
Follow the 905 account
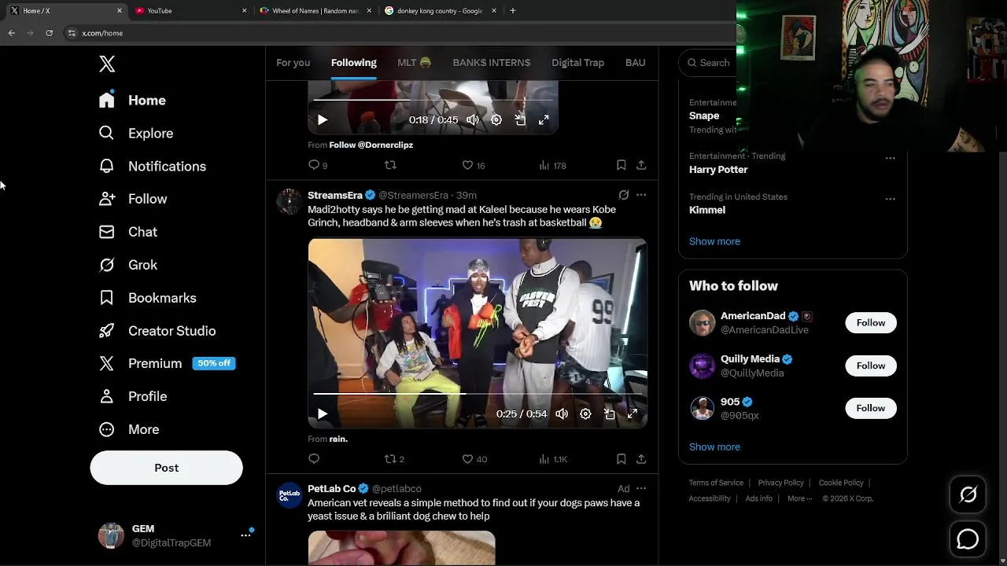[871, 408]
